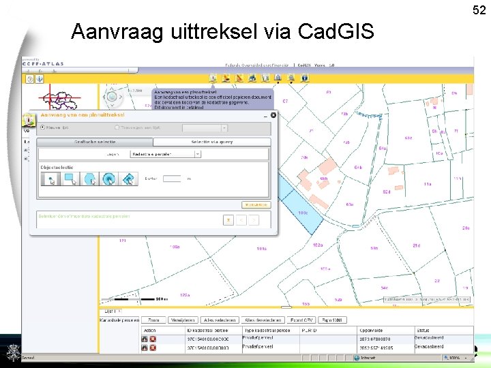Click the blue info icon in the yellow toolbar
This screenshot has height=368, width=491.
point(305,78)
